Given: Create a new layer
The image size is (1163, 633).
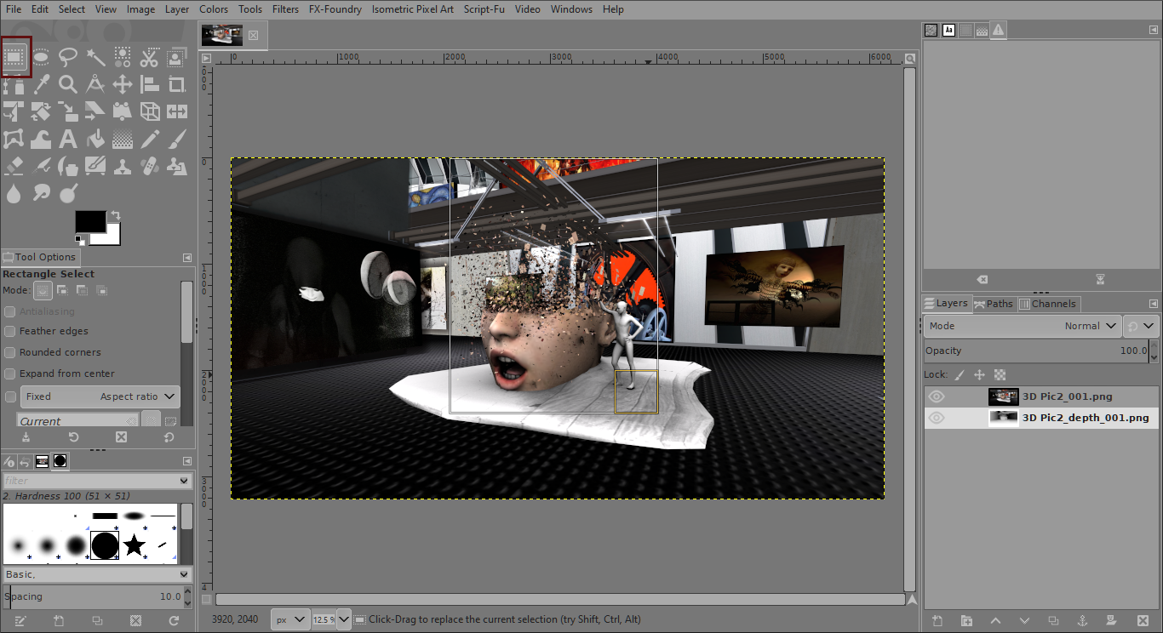Looking at the screenshot, I should coord(937,621).
